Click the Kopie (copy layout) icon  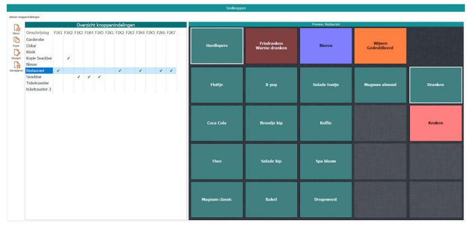(x=16, y=40)
